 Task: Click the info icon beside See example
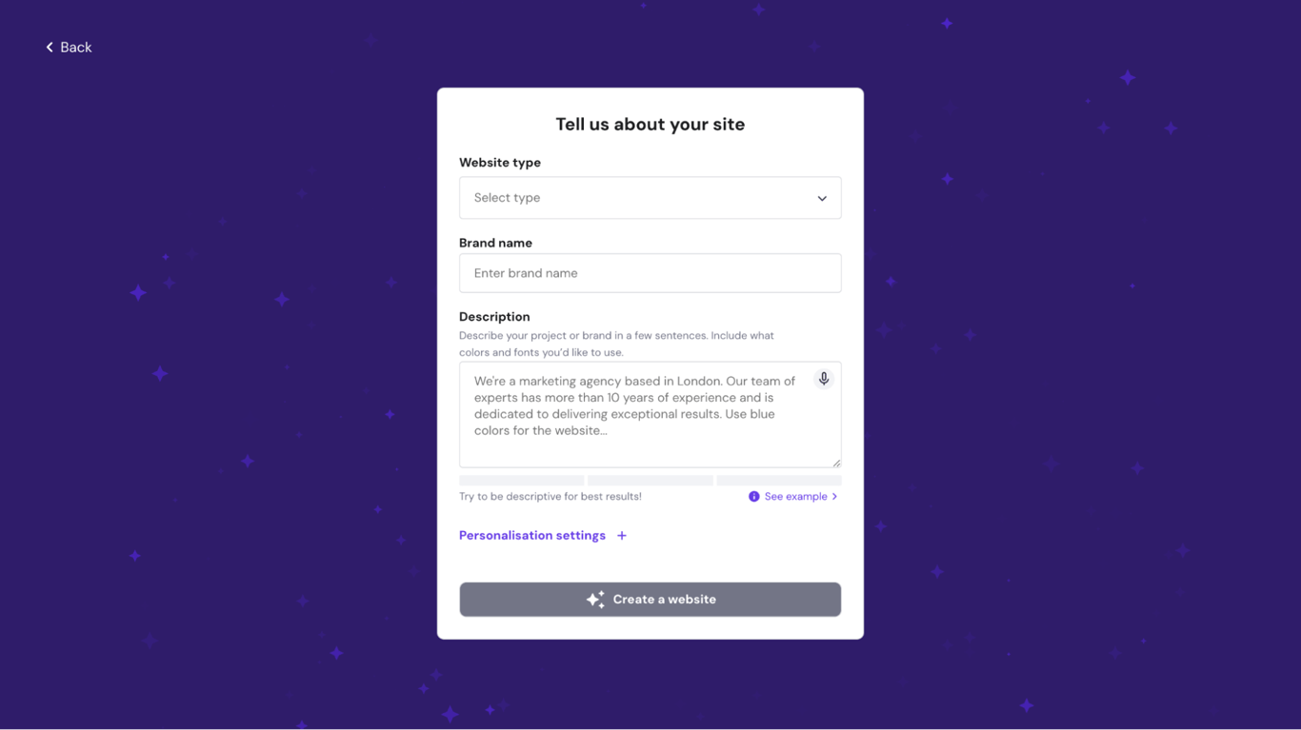click(x=753, y=496)
